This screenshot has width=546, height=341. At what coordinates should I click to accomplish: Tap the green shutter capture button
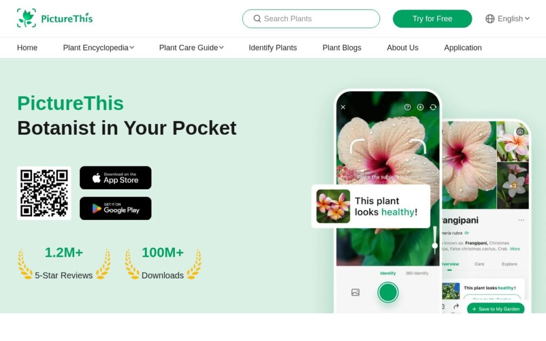388,293
